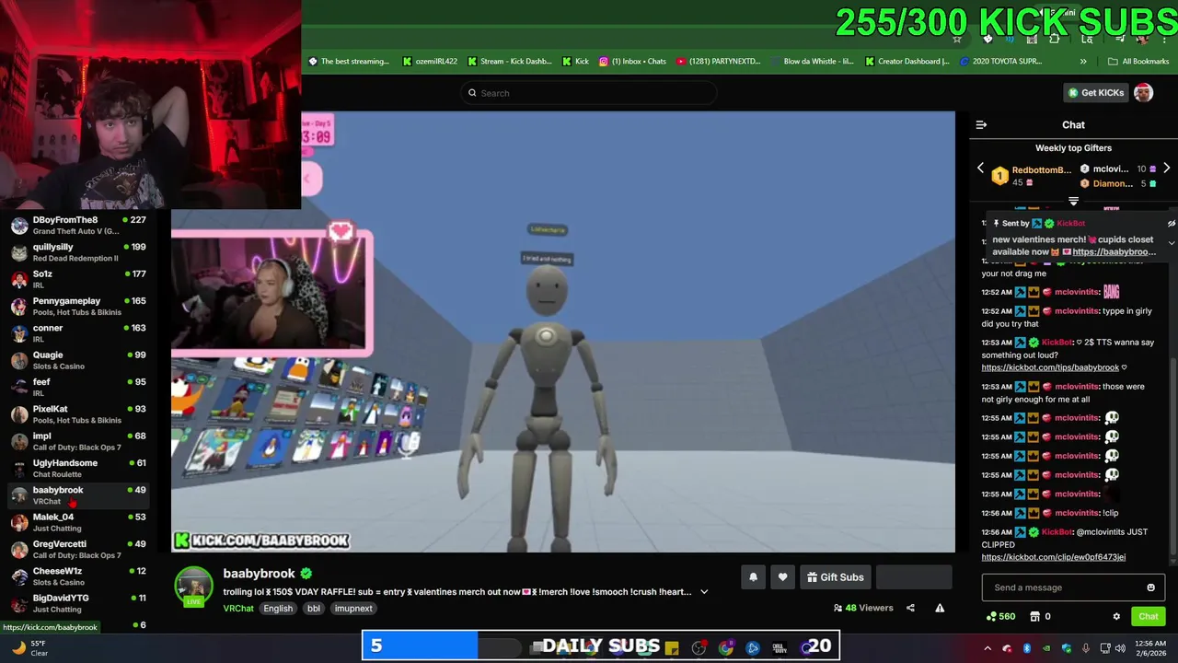Open the PARTYNEXTD YouTube bookmark
The image size is (1178, 663).
coord(719,62)
